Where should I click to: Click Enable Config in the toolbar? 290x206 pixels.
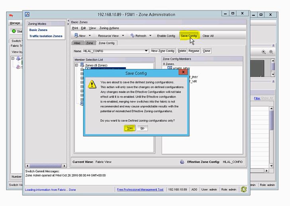click(x=166, y=36)
